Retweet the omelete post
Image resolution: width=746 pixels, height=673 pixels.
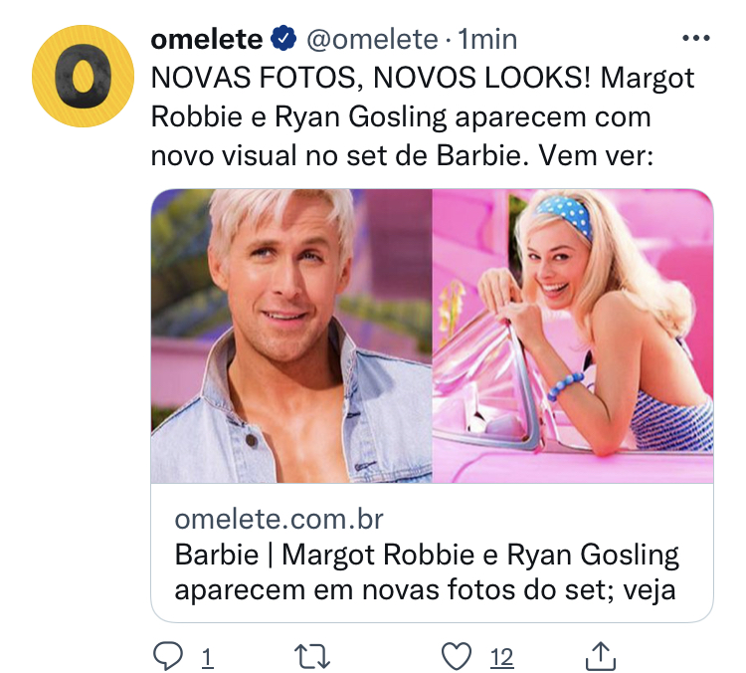coord(313,656)
